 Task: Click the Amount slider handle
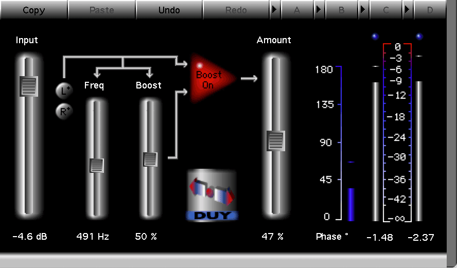click(275, 140)
